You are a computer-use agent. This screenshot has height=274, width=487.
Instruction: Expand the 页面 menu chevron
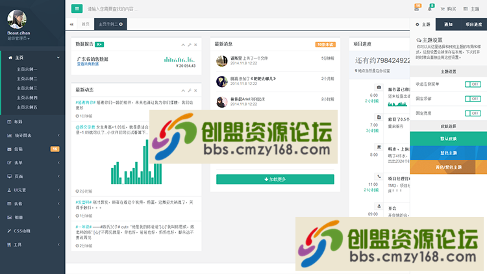pyautogui.click(x=58, y=177)
